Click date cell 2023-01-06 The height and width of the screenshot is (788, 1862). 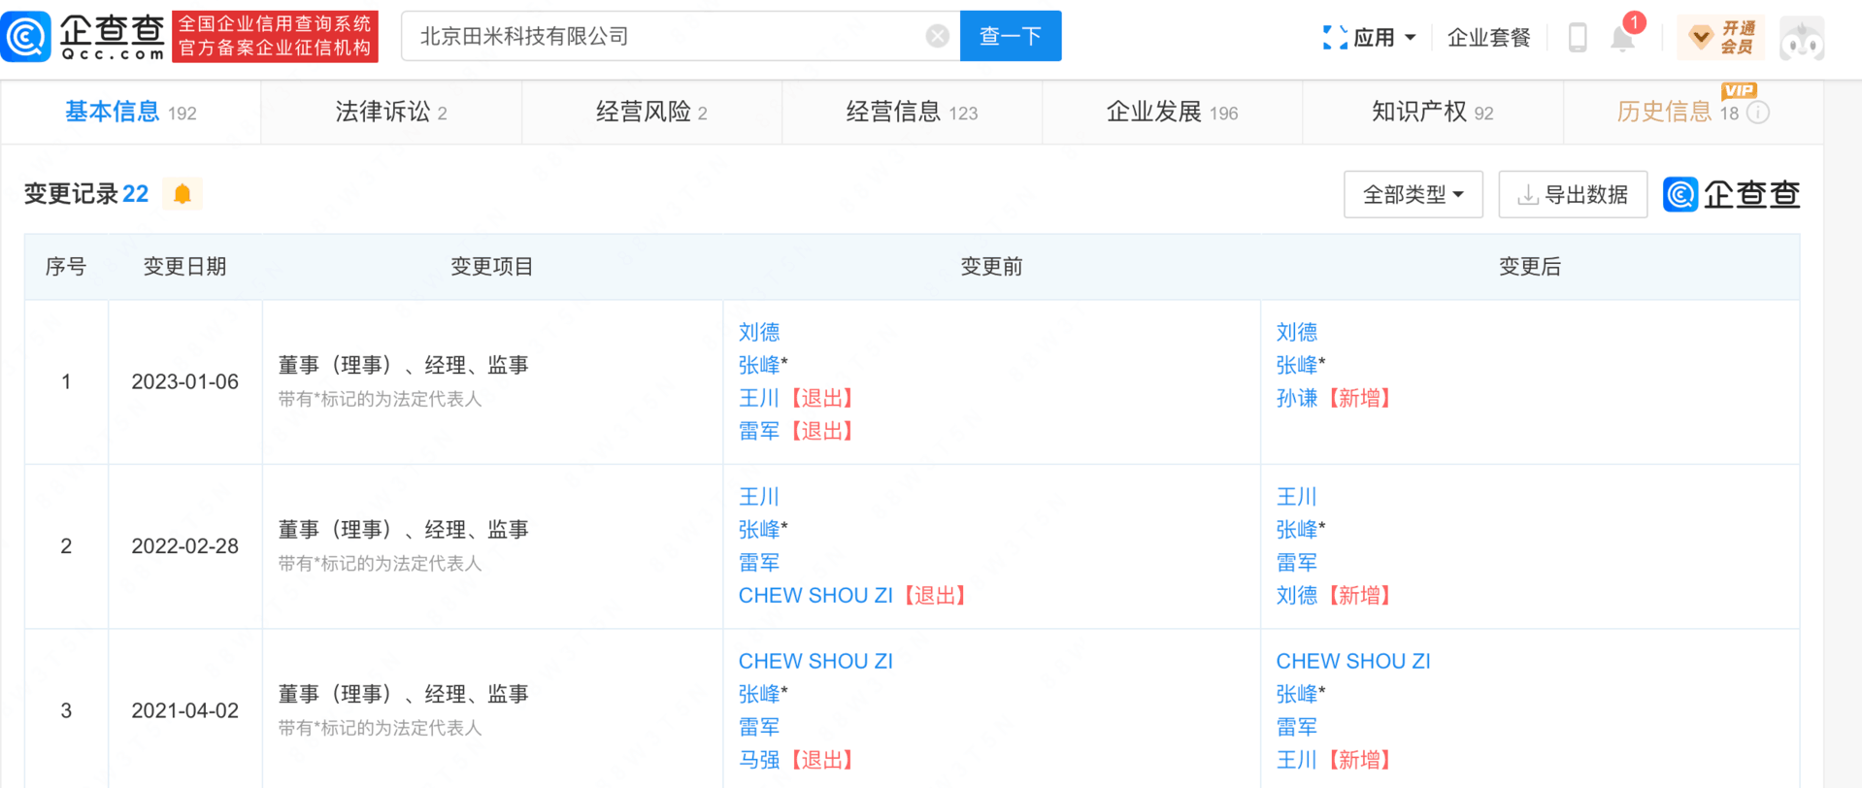pyautogui.click(x=185, y=381)
